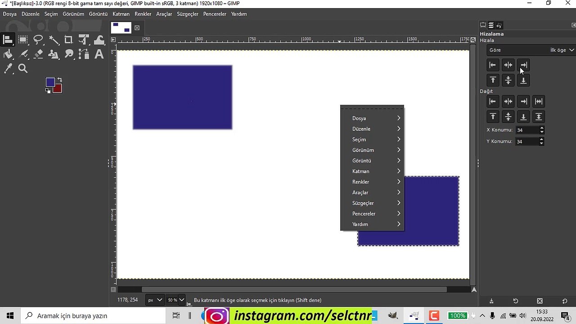Switch to the Undo History dock tab
This screenshot has width=576, height=324.
coord(499,25)
